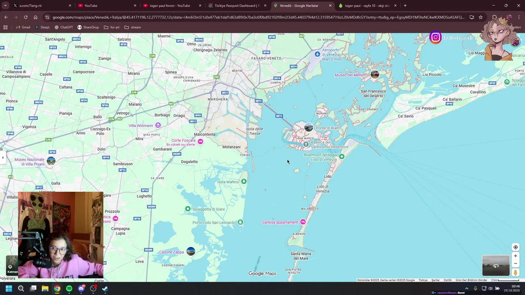Click the Gizlilik link in map footer
The height and width of the screenshot is (295, 525).
[447, 280]
